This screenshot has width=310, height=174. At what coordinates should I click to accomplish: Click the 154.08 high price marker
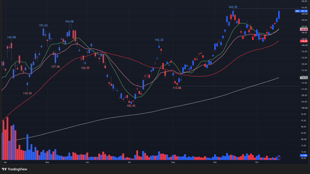pyautogui.click(x=69, y=21)
